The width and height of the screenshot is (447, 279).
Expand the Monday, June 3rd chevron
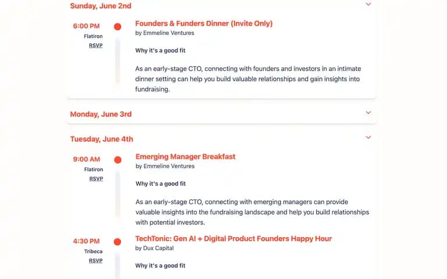[368, 113]
